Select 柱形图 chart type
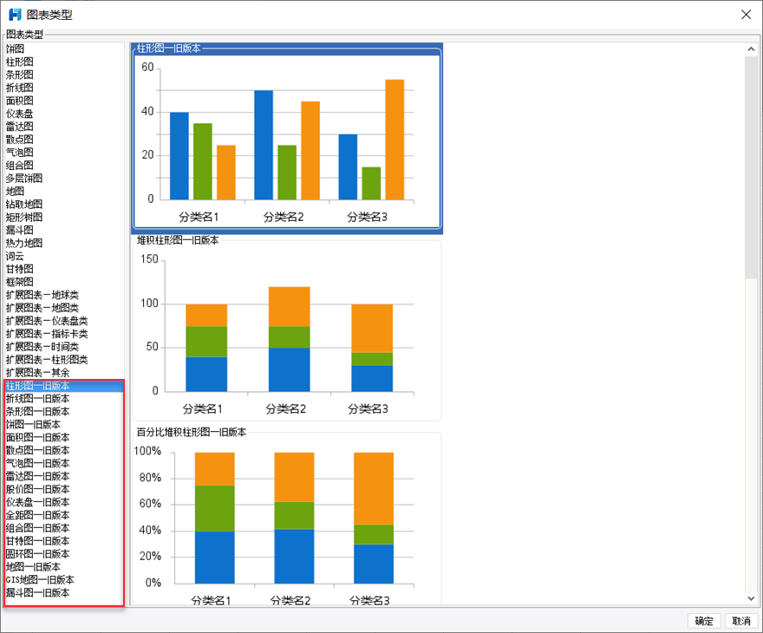The width and height of the screenshot is (763, 633). [19, 62]
